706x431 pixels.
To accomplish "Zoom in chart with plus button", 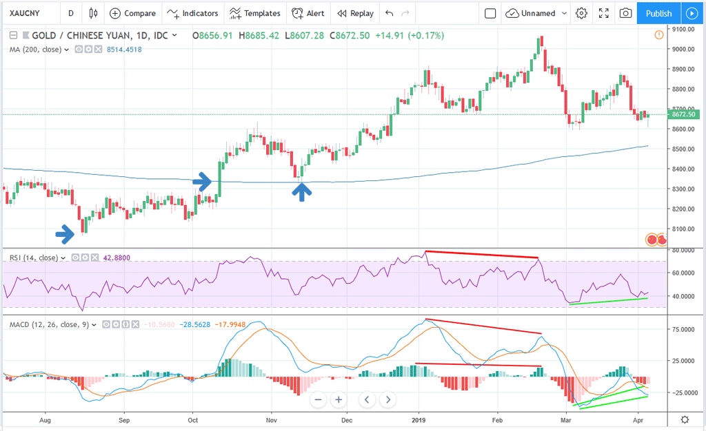I will 339,399.
